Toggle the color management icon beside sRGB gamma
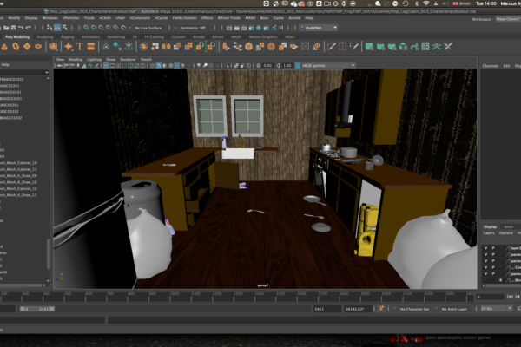Image resolution: width=521 pixels, height=347 pixels. (298, 66)
